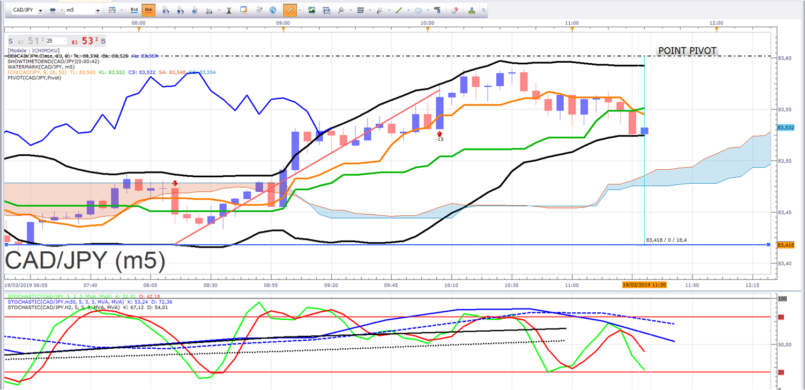Expand the chart type dropdown arrow
The height and width of the screenshot is (390, 805).
pos(121,10)
